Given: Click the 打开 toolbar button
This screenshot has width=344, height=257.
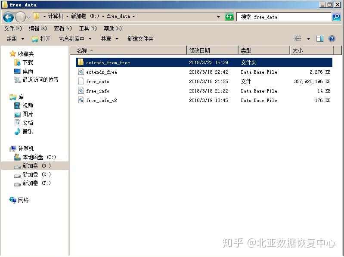Looking at the screenshot, I should pyautogui.click(x=41, y=39).
